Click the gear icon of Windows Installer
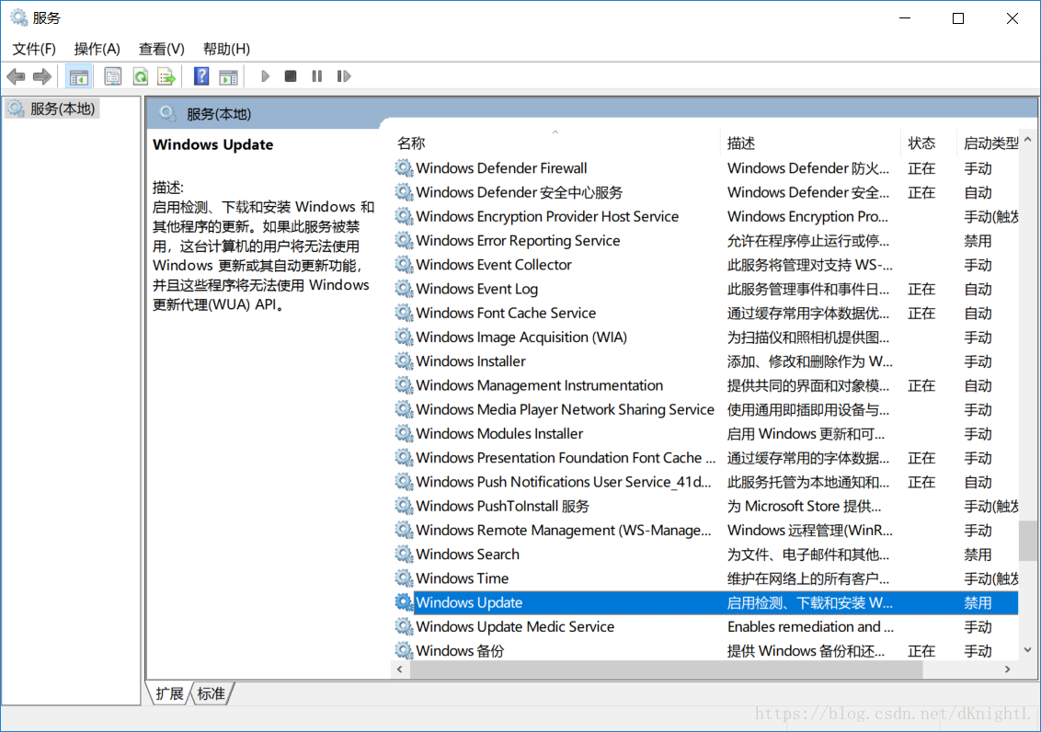 404,360
